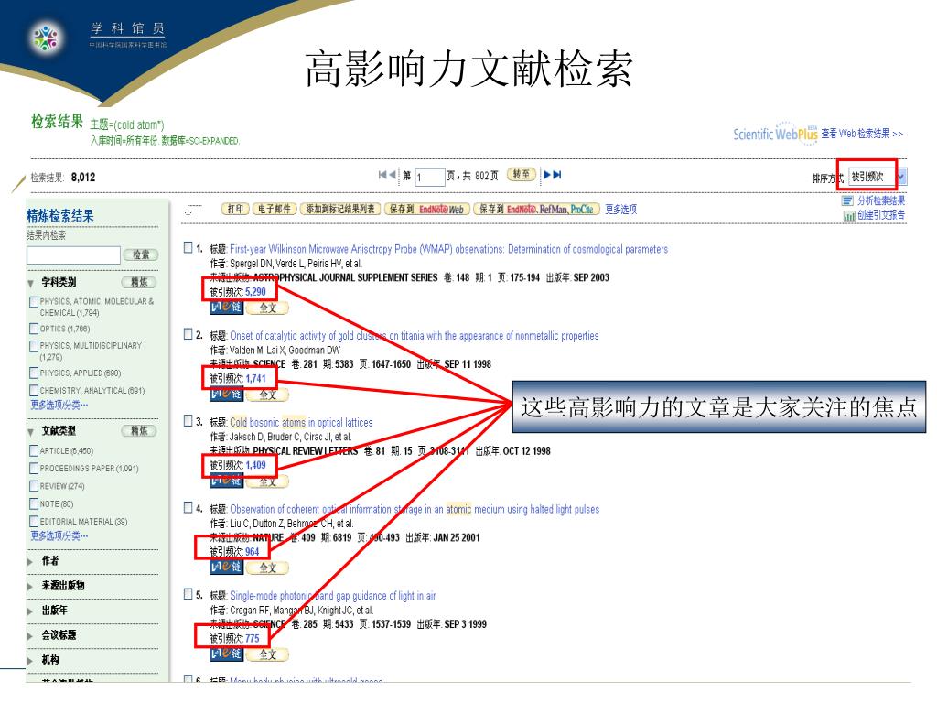Click the select-all arrow icon beside 打印
Screen dimensions: 937x703
pyautogui.click(x=192, y=210)
